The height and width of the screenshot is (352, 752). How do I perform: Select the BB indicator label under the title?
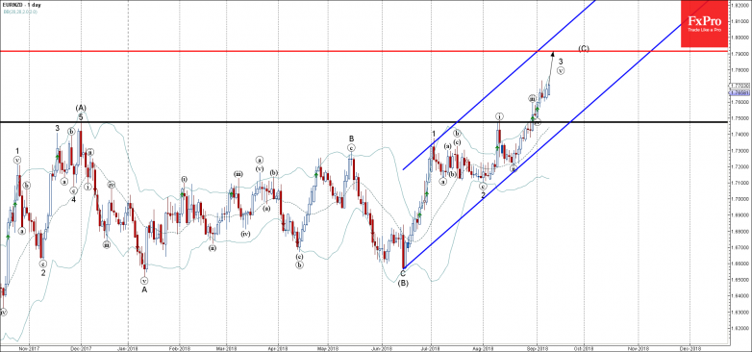click(x=19, y=11)
